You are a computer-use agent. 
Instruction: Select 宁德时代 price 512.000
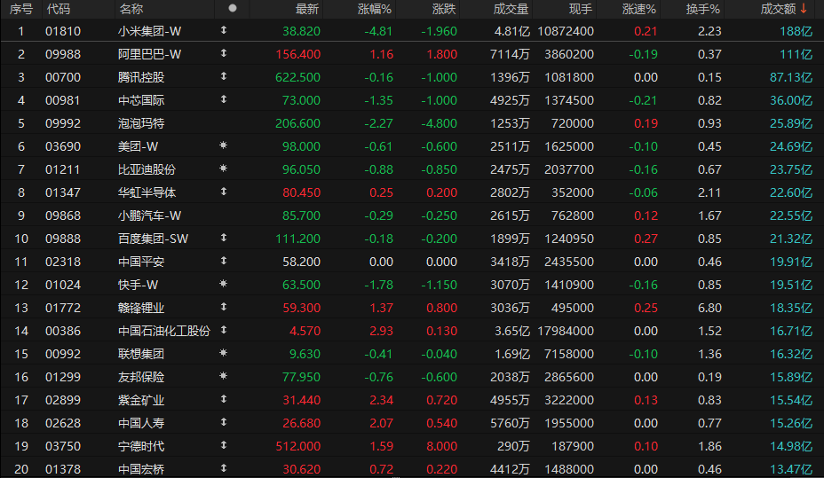298,447
